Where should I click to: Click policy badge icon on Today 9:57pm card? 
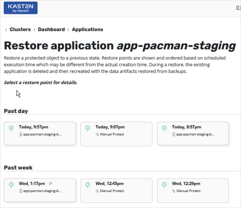click(21, 134)
